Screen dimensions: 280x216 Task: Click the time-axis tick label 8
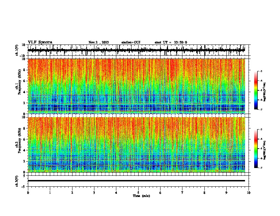[204, 193]
